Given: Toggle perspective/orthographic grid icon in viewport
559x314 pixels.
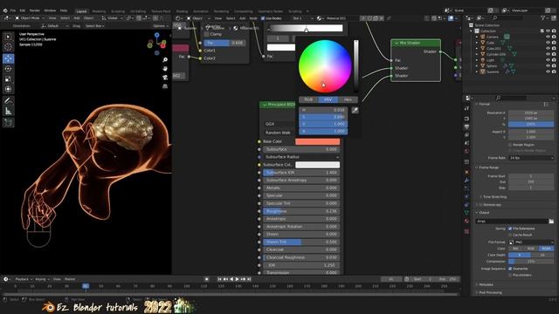Looking at the screenshot, I should pos(165,86).
